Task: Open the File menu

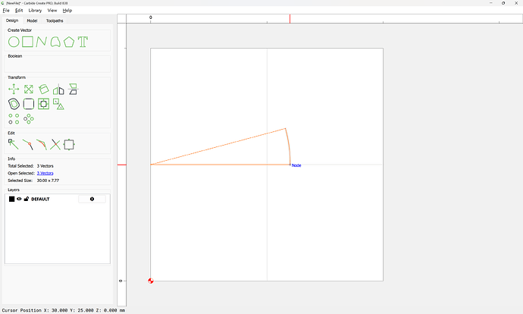Action: pos(6,11)
